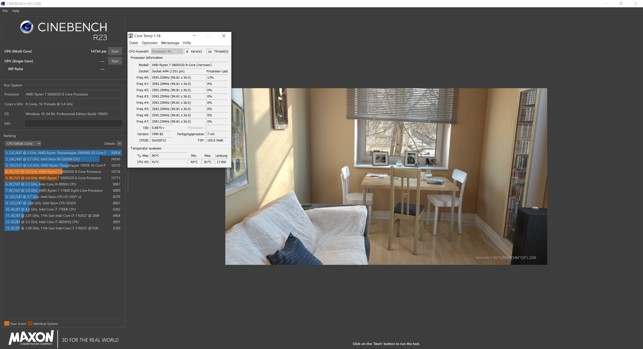Click the rendered room preview image
This screenshot has height=349, width=643.
click(386, 176)
